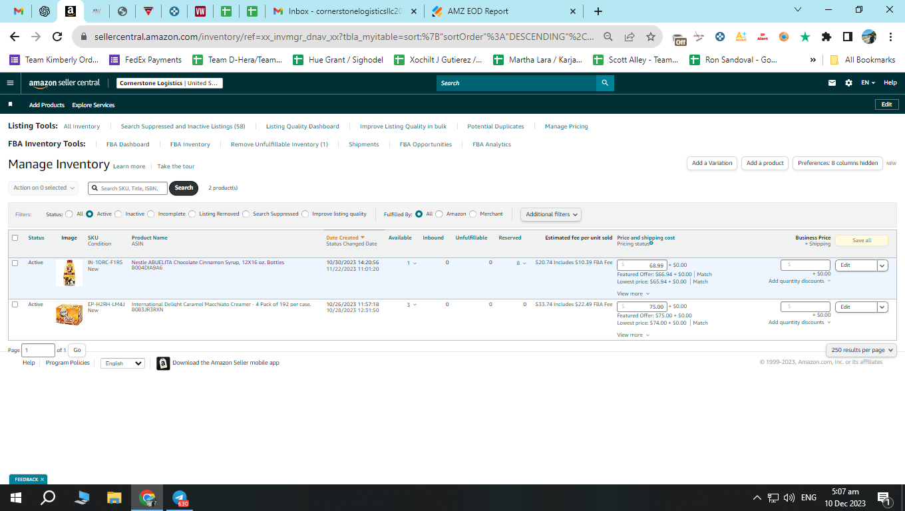This screenshot has width=905, height=511.
Task: Open the FBA Dashboard tool link
Action: (128, 144)
